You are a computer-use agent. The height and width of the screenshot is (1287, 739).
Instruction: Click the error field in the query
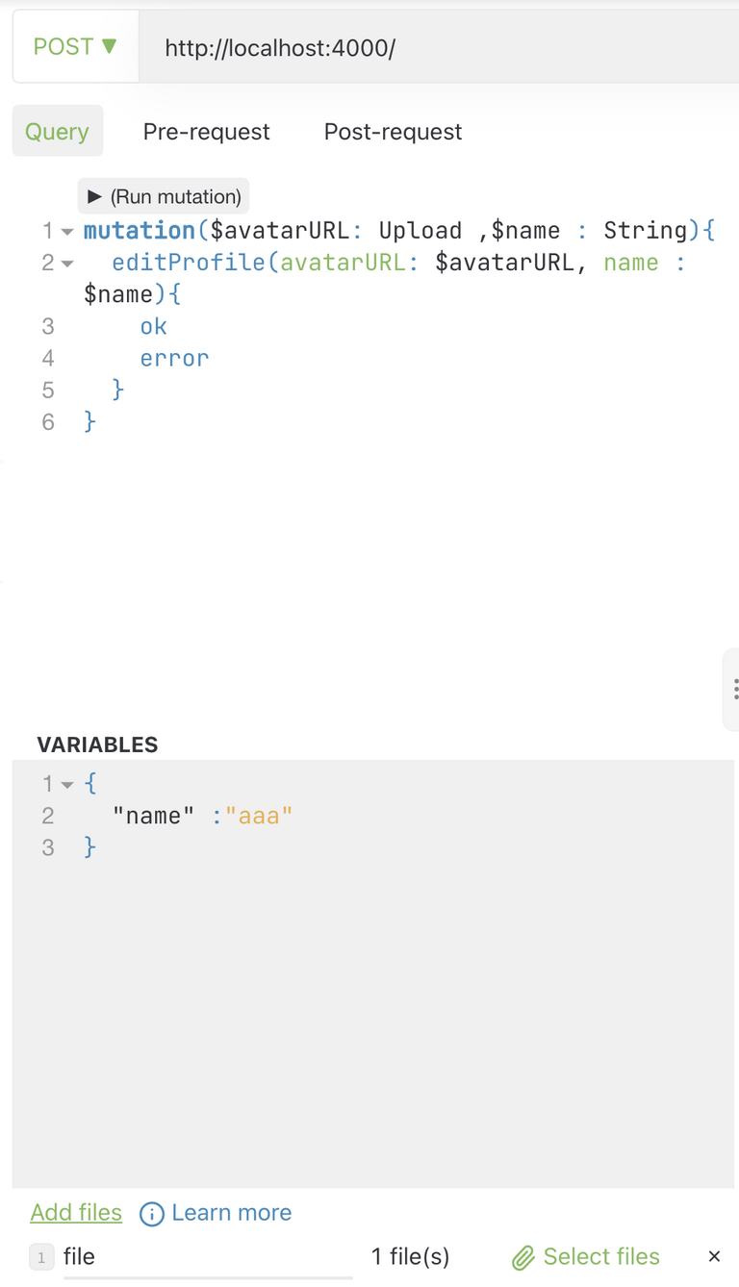174,359
